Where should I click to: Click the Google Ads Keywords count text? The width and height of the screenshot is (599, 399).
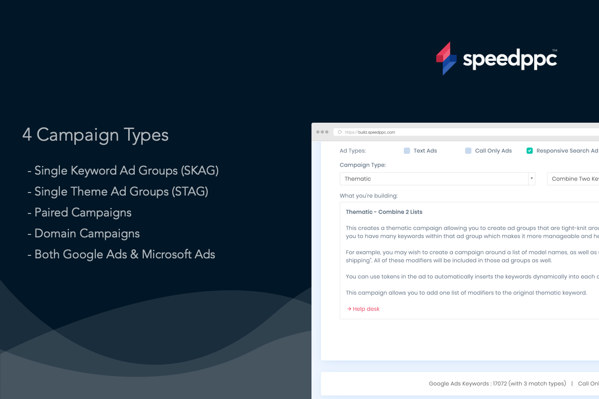coord(497,384)
